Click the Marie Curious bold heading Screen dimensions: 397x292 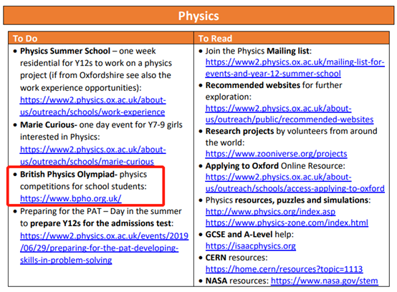(x=48, y=125)
